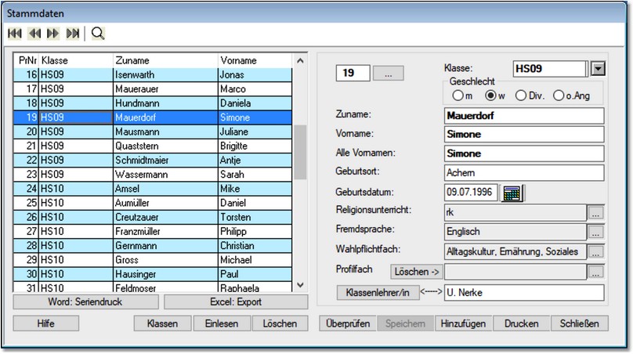
Task: Click the Geburtsort field Achern
Action: point(524,173)
